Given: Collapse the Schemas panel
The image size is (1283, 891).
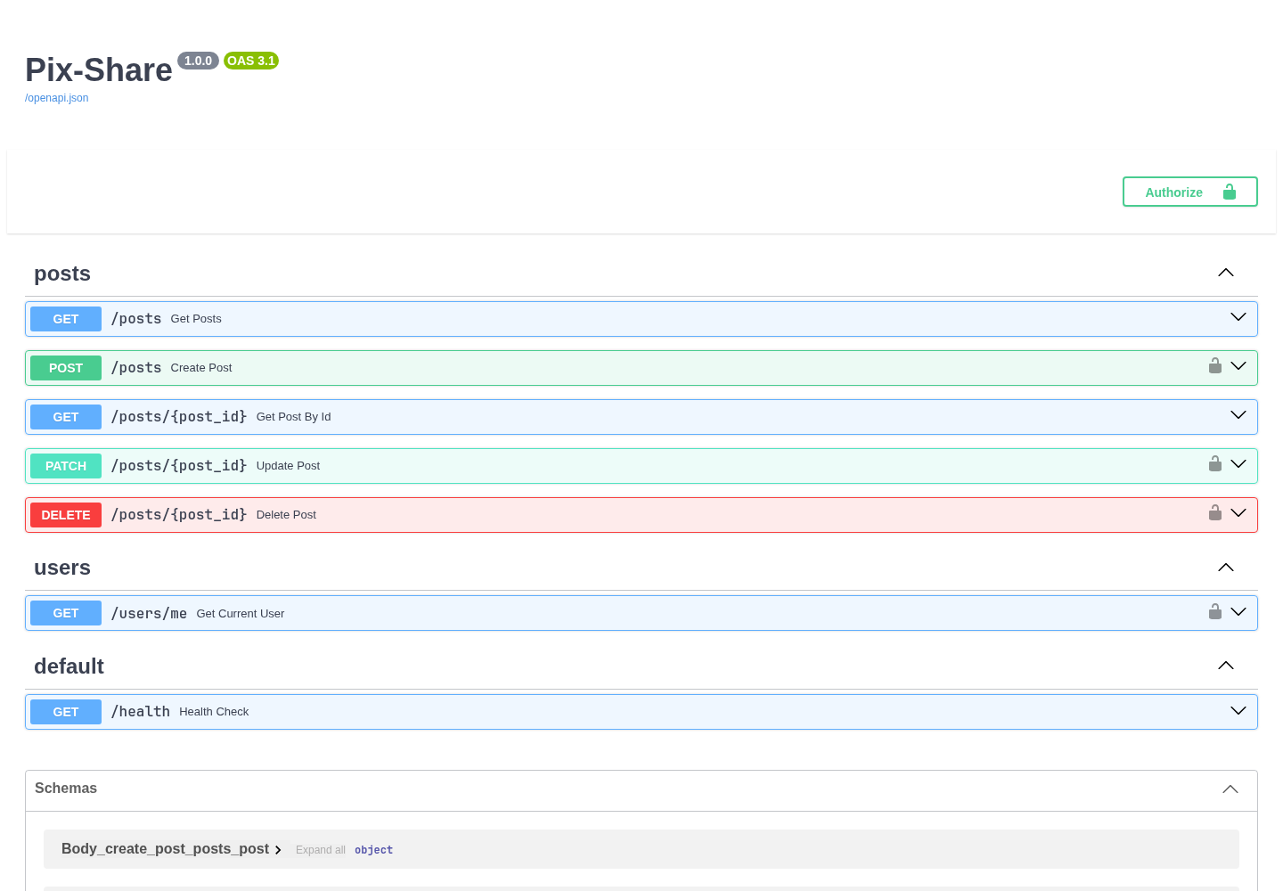Looking at the screenshot, I should pos(1230,789).
